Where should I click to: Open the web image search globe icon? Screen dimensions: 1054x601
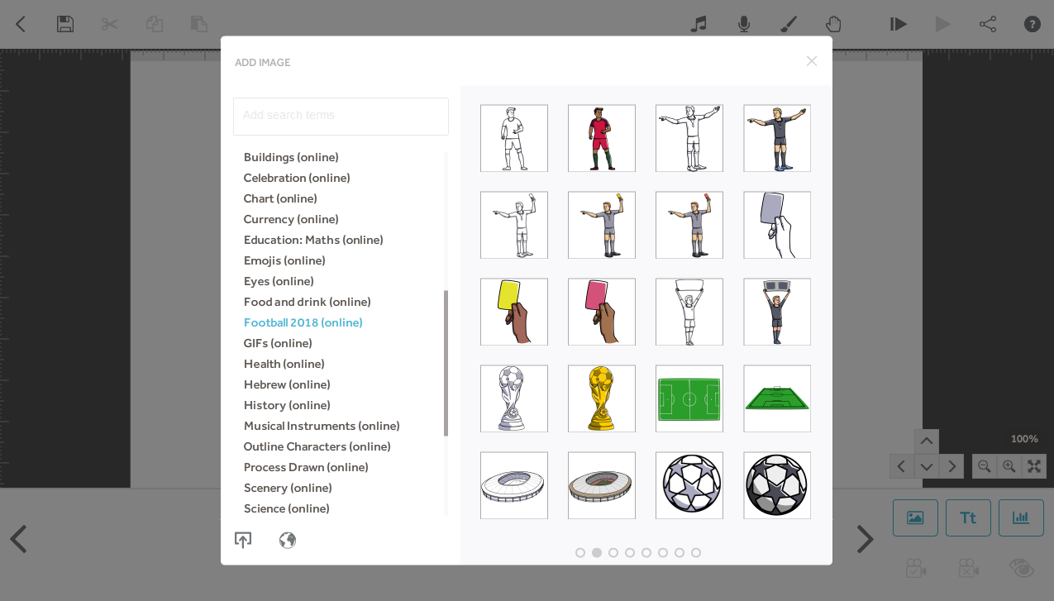coord(288,540)
